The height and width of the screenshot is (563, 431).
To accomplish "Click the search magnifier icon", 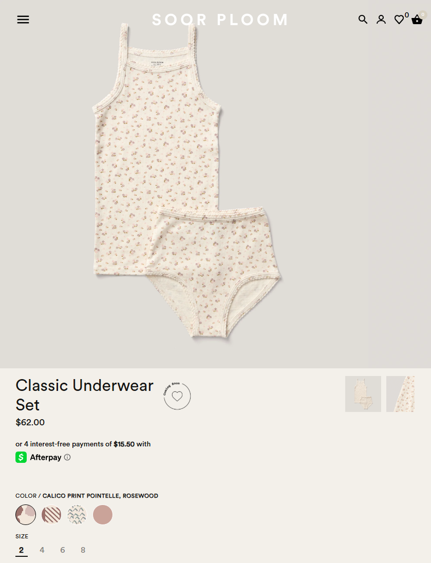I will coord(363,20).
